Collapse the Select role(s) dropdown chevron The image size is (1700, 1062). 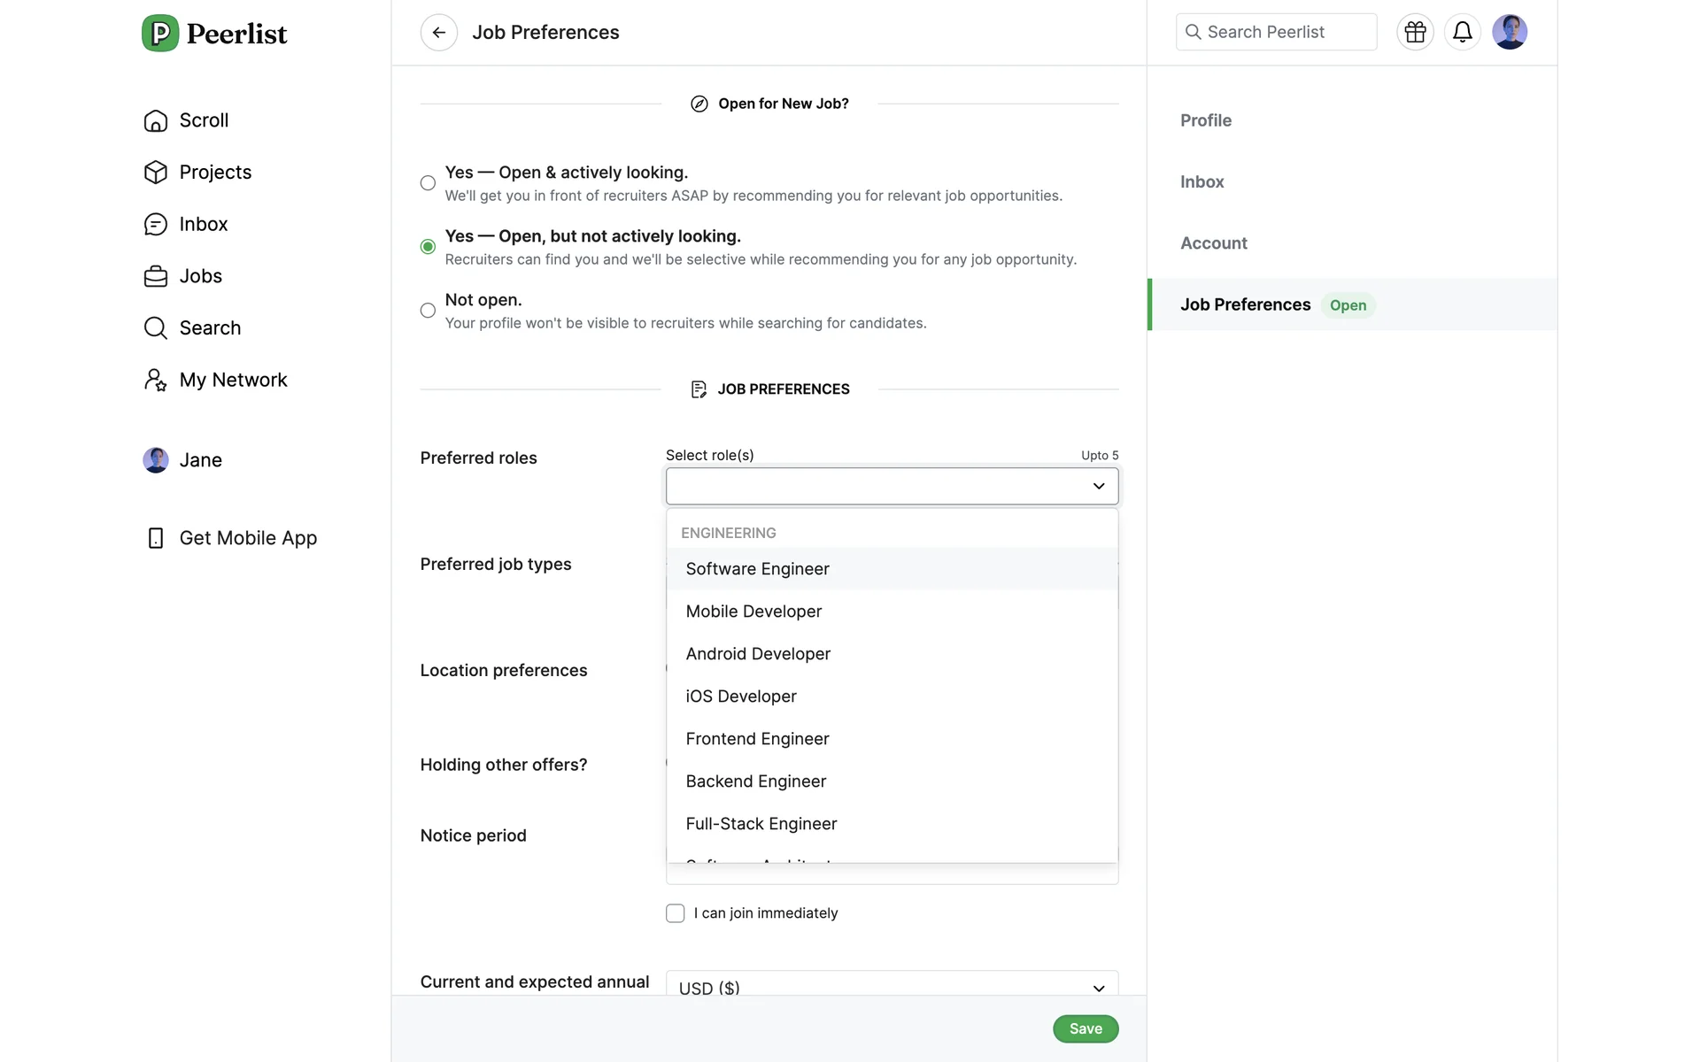pyautogui.click(x=1098, y=486)
